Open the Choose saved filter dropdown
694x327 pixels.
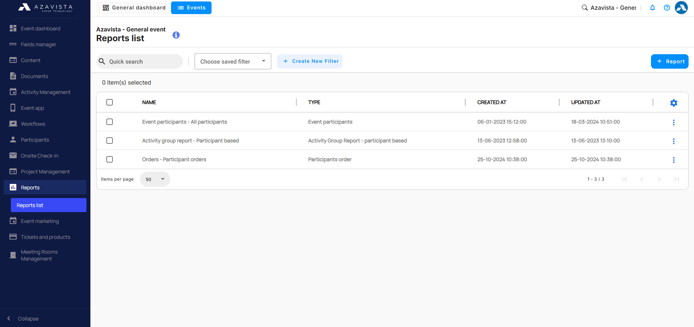pos(233,61)
